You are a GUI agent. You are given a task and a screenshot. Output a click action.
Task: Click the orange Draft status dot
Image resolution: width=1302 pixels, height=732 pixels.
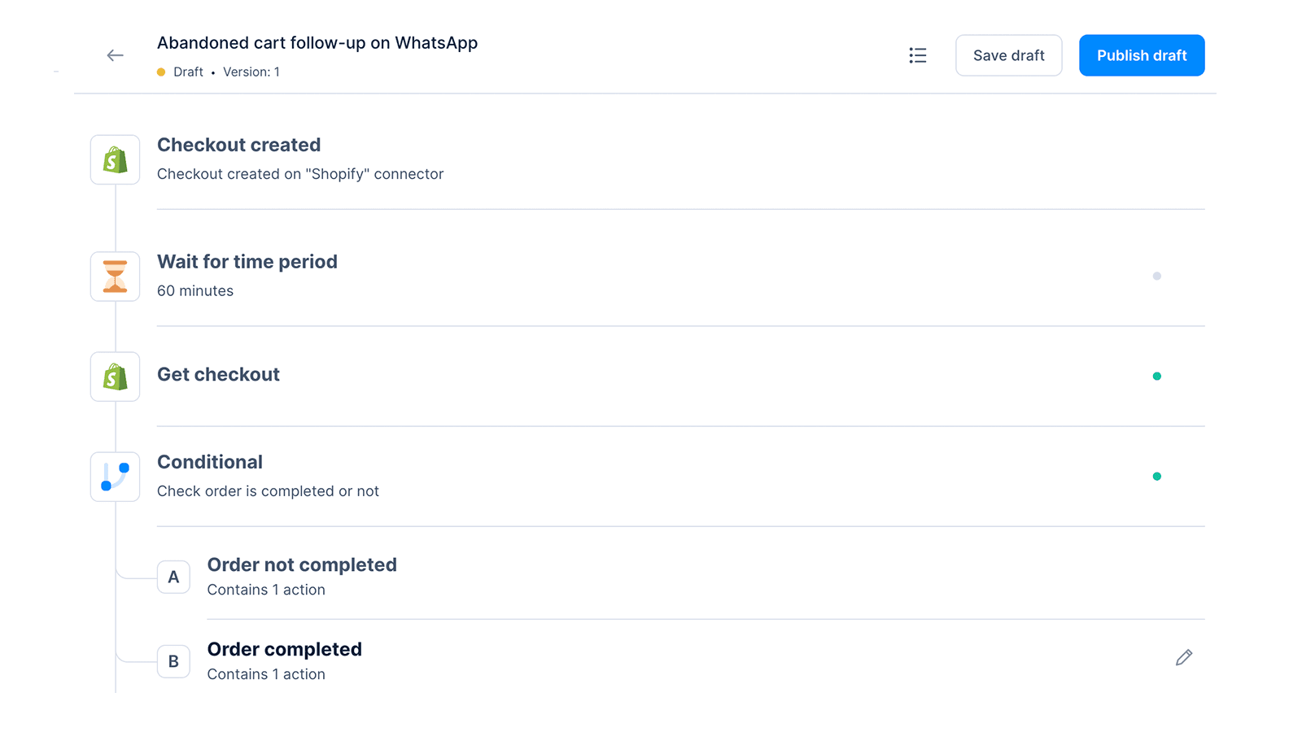tap(160, 72)
